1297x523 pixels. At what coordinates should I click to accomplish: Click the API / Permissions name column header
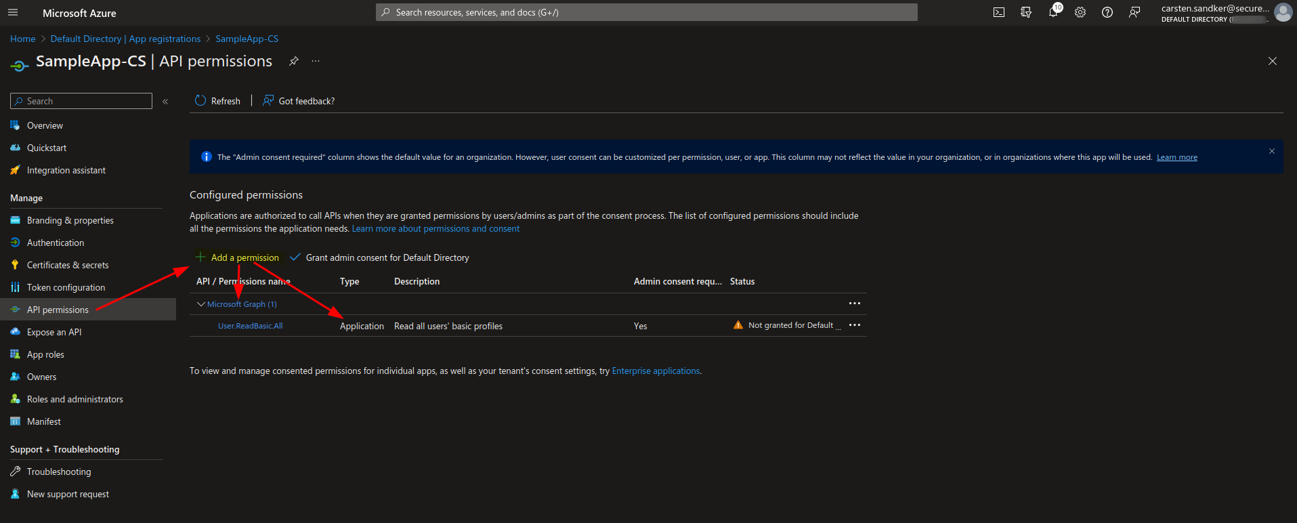tap(243, 281)
